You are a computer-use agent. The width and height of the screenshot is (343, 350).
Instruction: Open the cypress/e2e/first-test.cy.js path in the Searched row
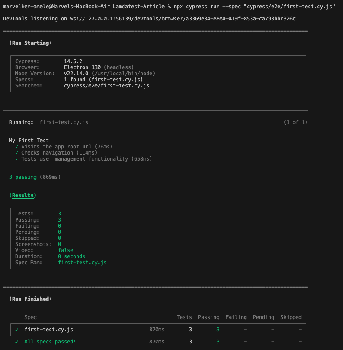(107, 86)
